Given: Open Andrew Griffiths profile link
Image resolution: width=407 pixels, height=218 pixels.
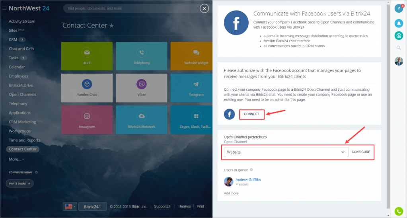Looking at the screenshot, I should pos(248,179).
